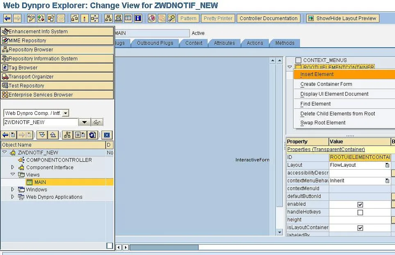Uncheck the enabled property checkbox
This screenshot has height=255, width=395.
(360, 204)
